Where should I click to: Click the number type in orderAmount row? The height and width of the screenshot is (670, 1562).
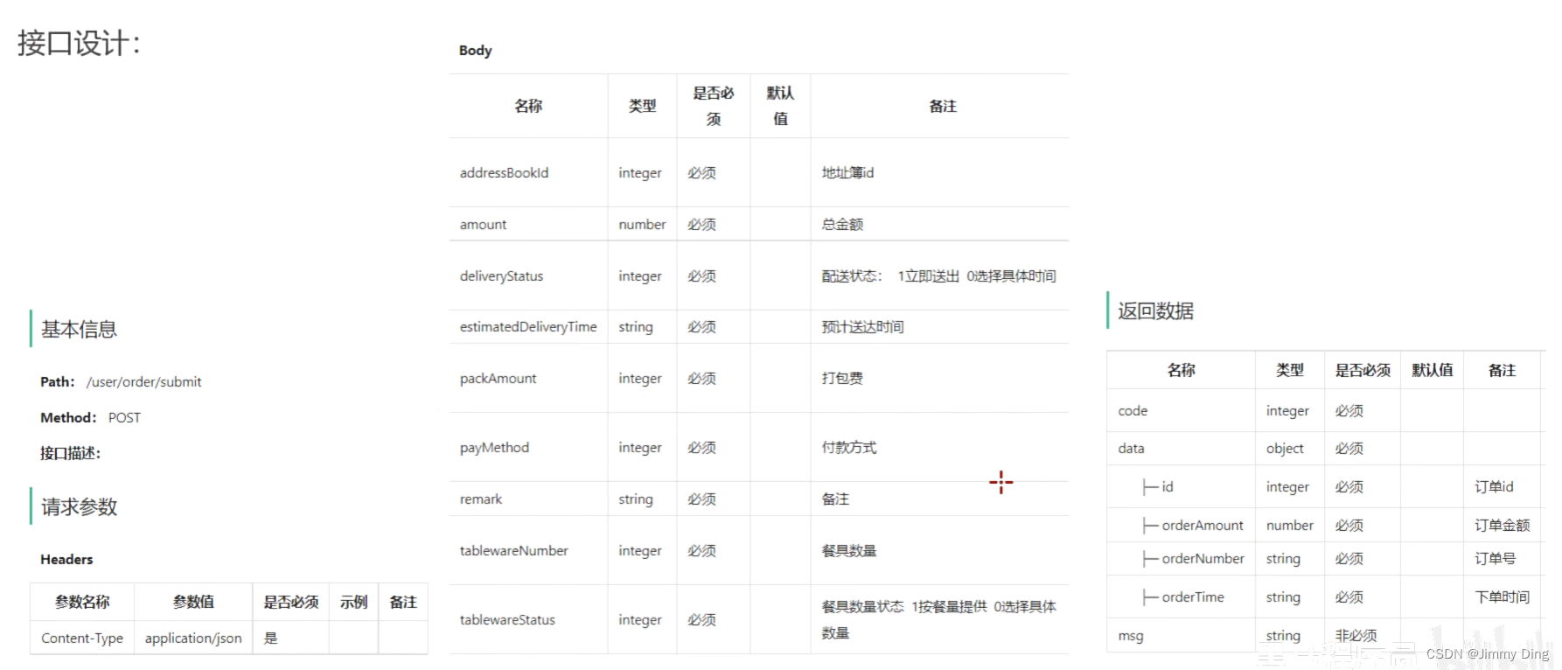(1289, 525)
